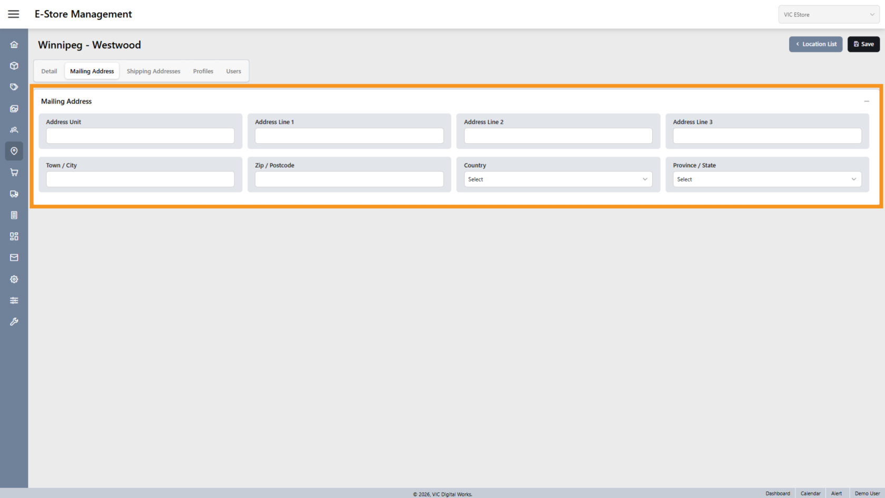Switch to the Shipping Addresses tab
The width and height of the screenshot is (885, 498).
tap(153, 71)
